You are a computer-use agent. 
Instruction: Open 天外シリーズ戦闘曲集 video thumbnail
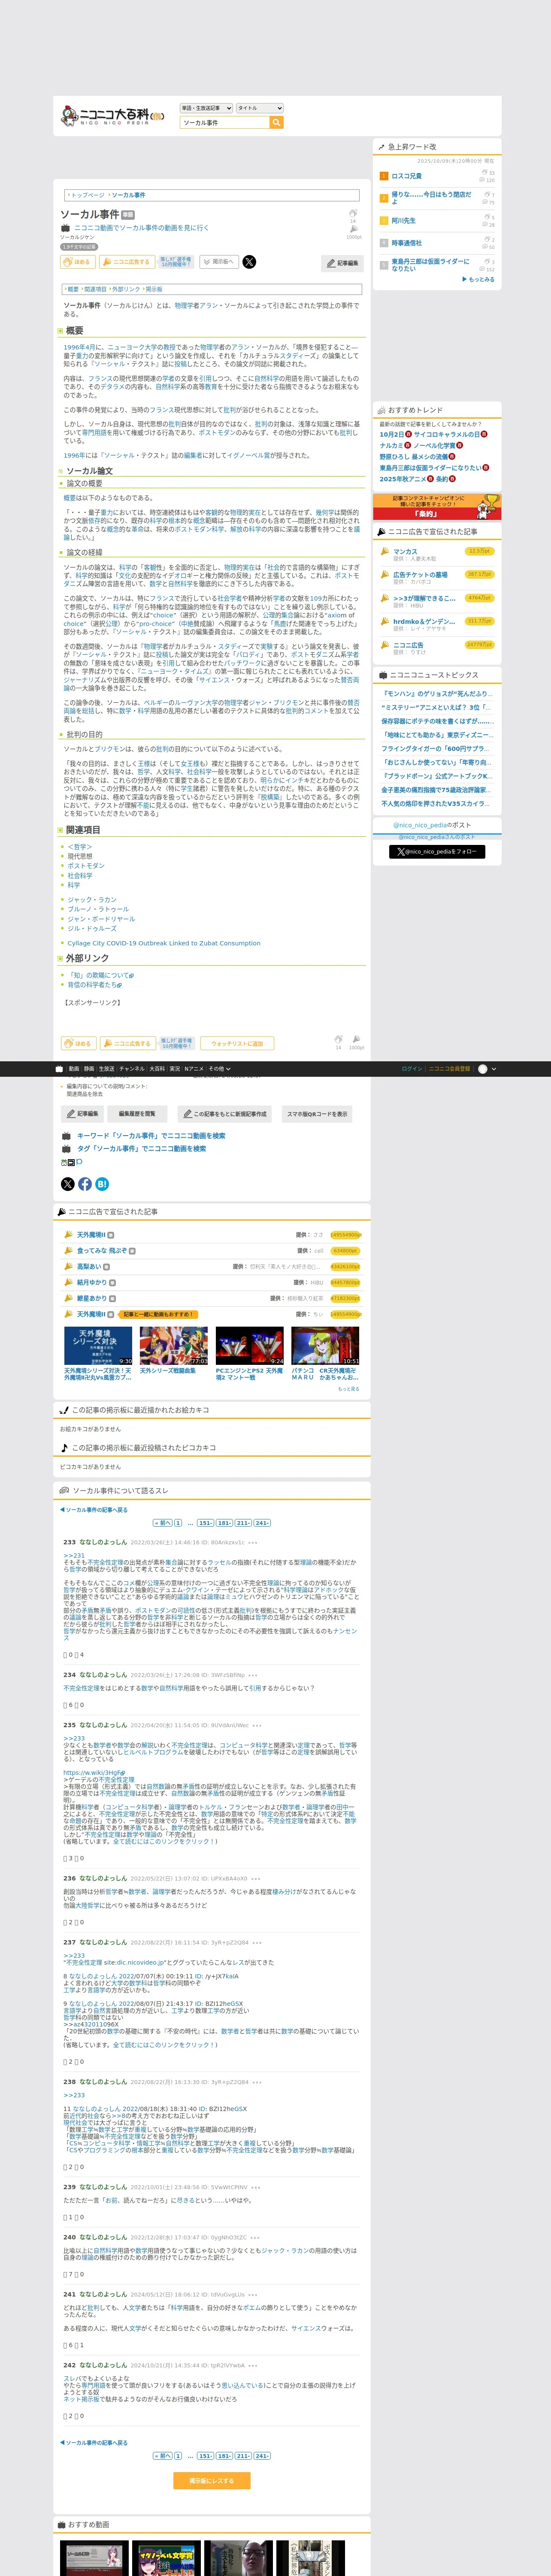pyautogui.click(x=174, y=1346)
